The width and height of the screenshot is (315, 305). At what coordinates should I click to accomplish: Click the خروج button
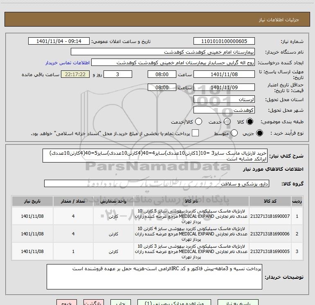click(x=67, y=303)
